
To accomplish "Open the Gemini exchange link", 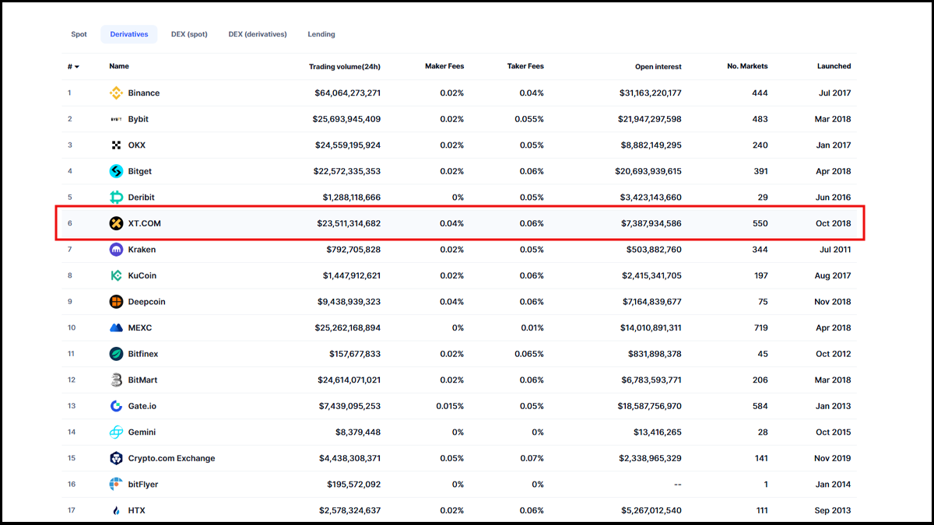I will (142, 432).
